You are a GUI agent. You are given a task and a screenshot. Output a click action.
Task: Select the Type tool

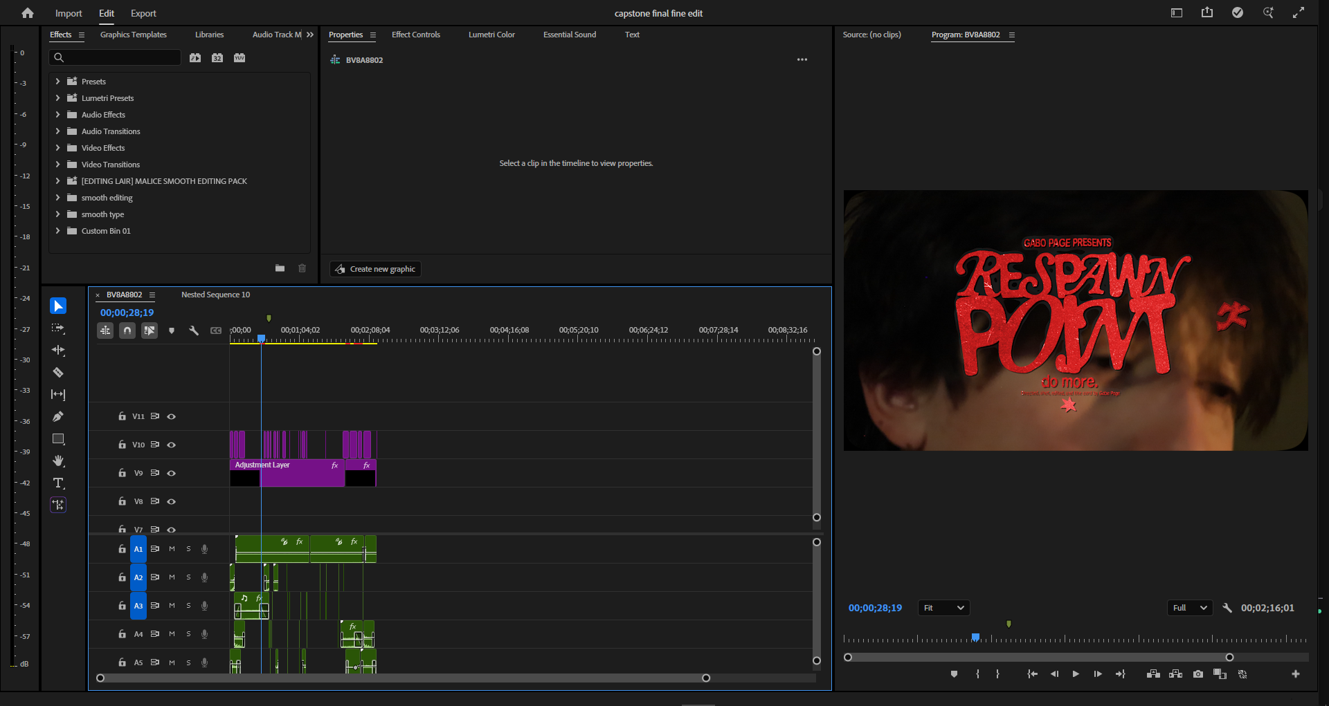[58, 483]
